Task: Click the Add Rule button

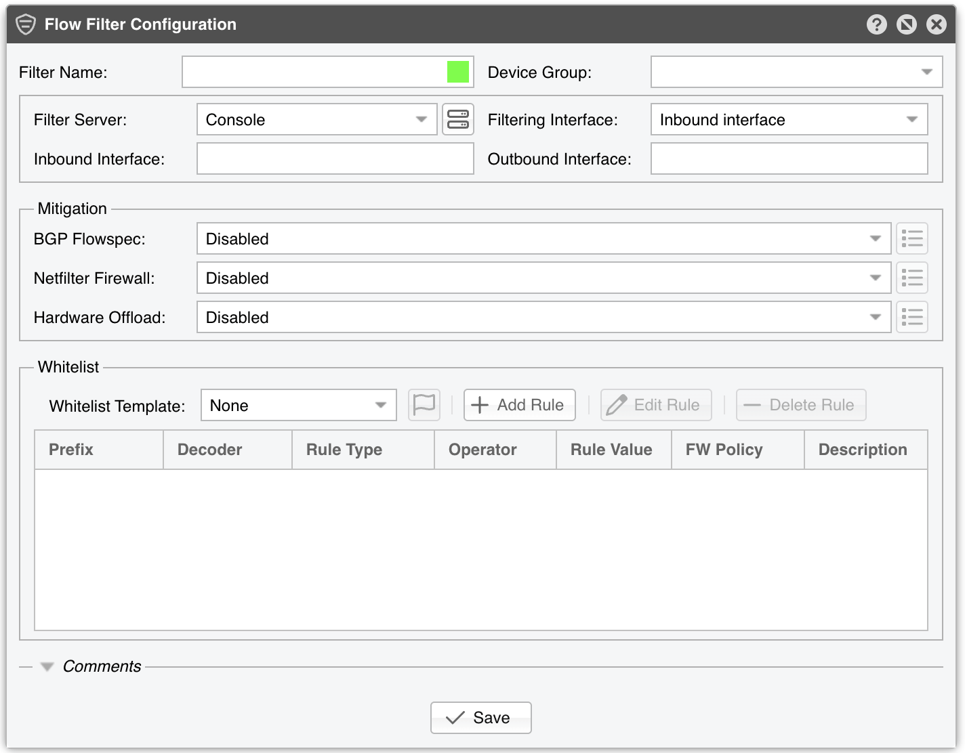Action: pyautogui.click(x=520, y=405)
